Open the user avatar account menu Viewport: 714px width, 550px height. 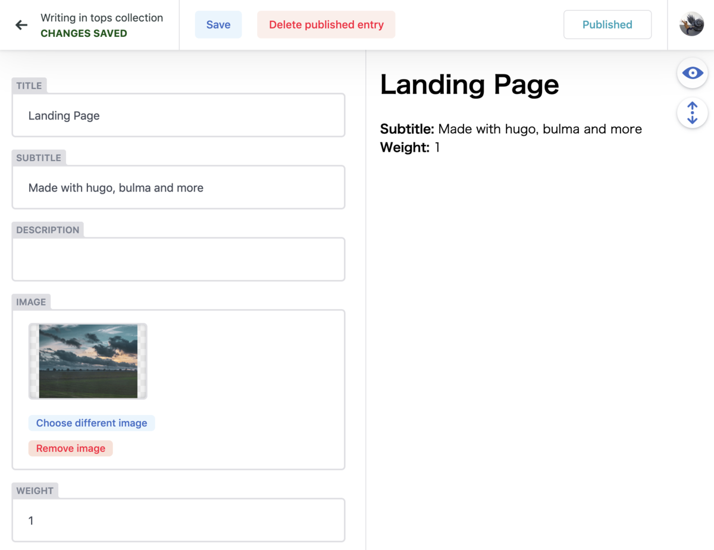pyautogui.click(x=691, y=24)
